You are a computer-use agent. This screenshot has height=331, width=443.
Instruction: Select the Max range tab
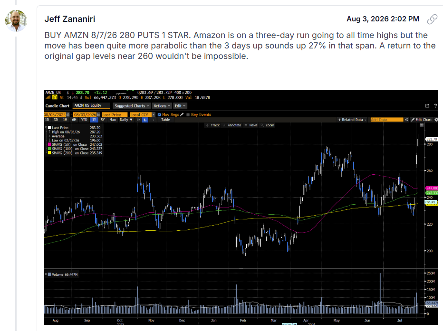pos(113,120)
